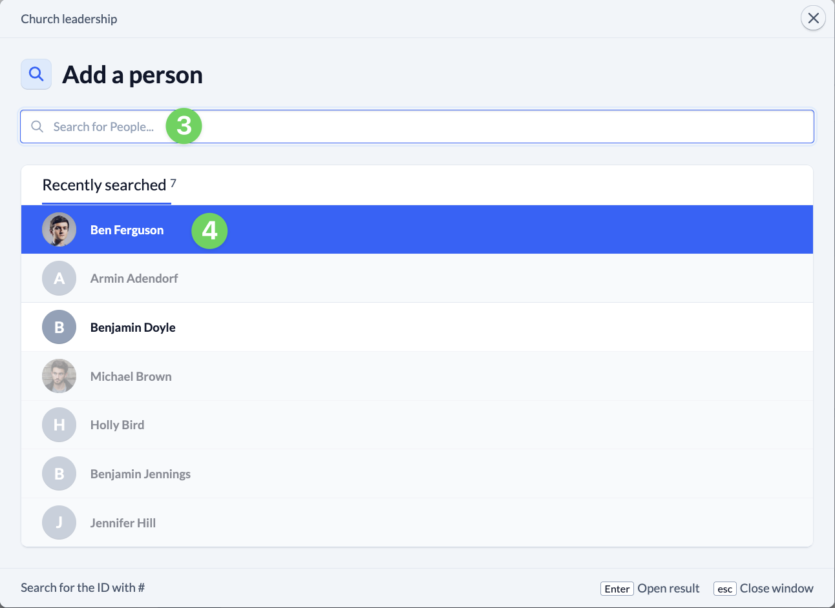Click the "Search for the ID with #" hint
The image size is (835, 608).
click(82, 587)
